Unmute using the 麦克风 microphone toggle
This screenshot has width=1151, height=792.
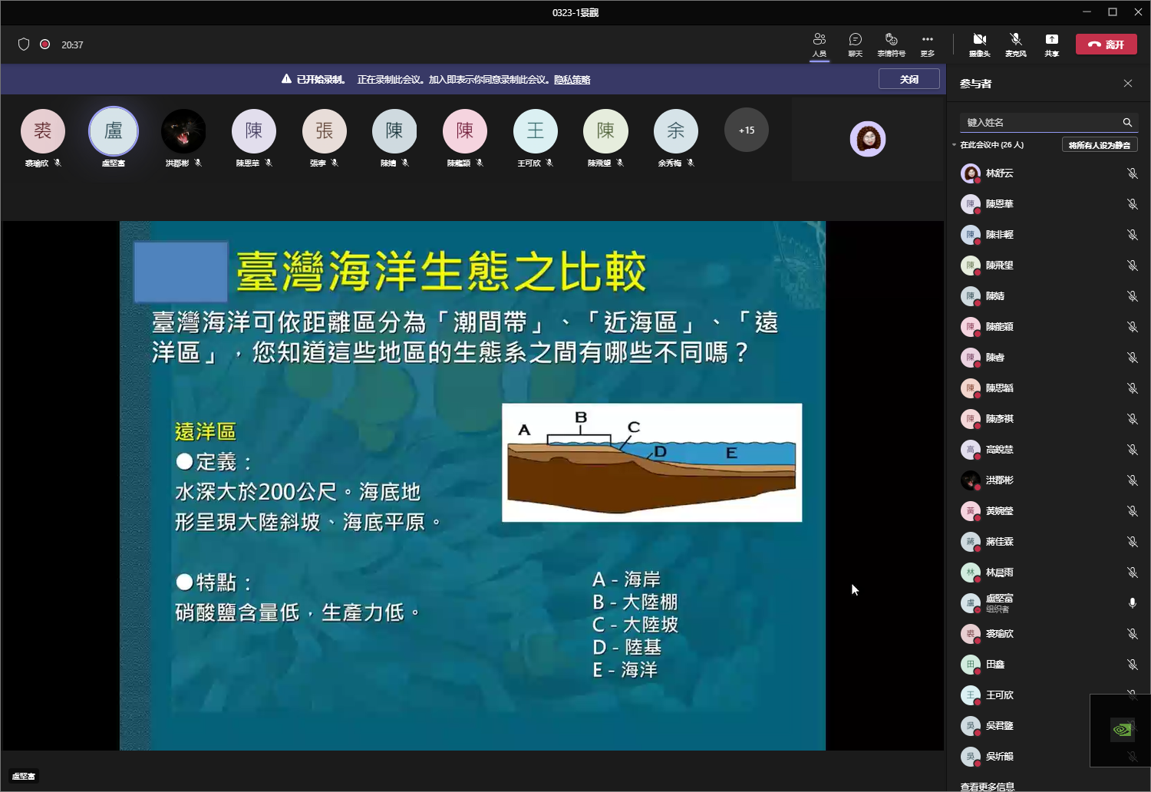point(1015,44)
